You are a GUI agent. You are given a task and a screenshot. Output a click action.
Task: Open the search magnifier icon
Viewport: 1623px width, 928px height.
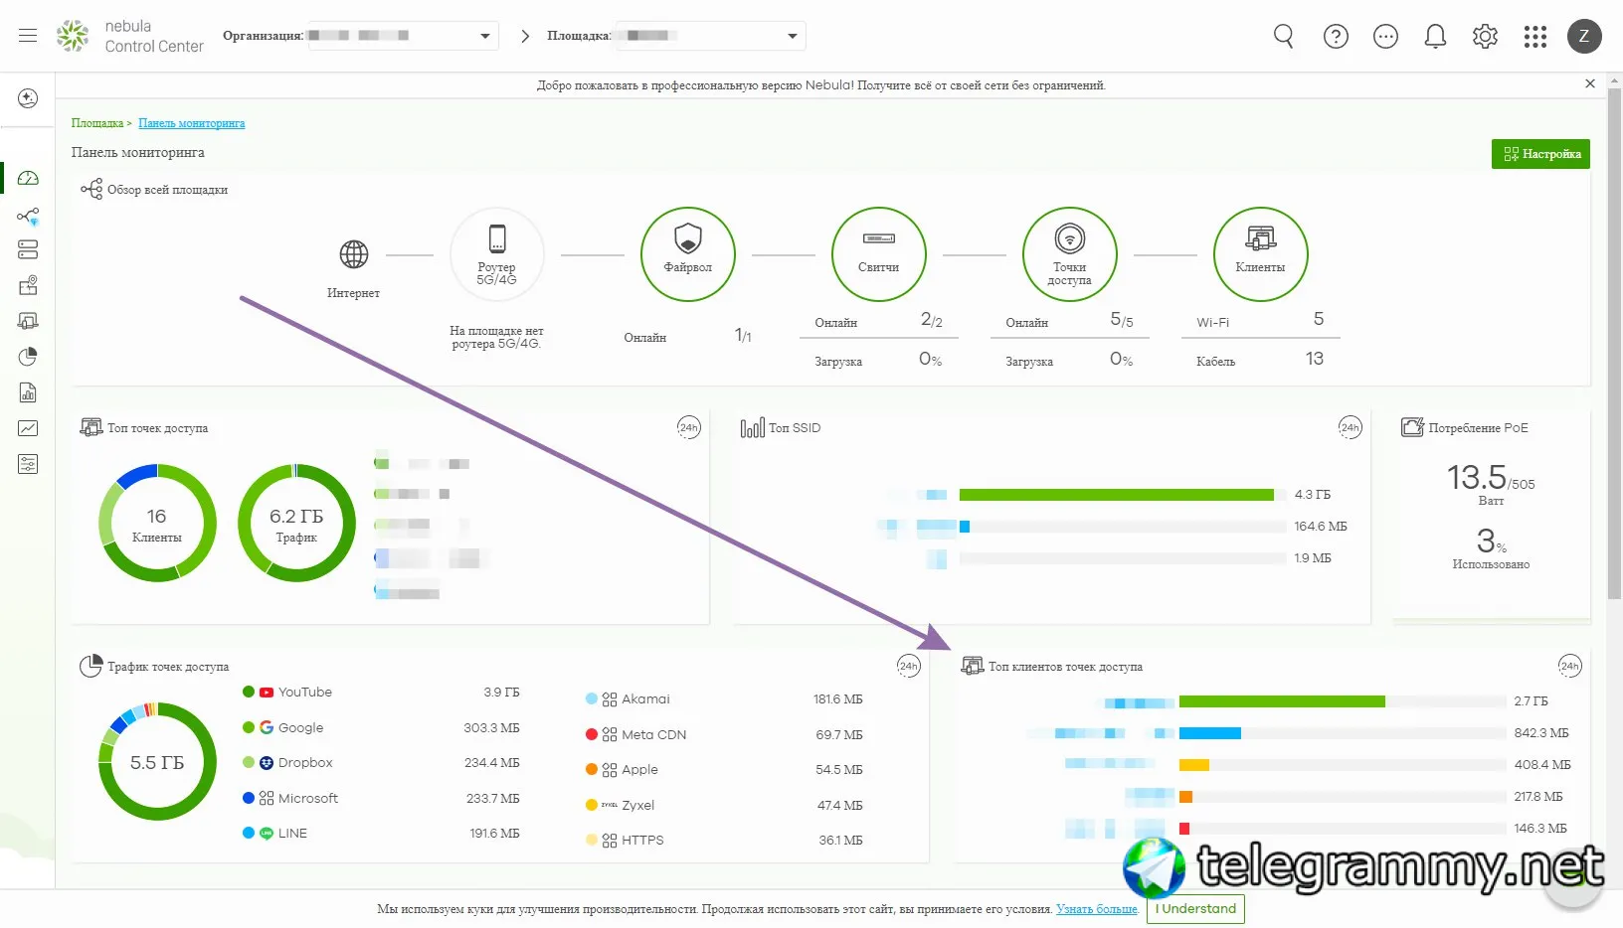click(x=1284, y=37)
